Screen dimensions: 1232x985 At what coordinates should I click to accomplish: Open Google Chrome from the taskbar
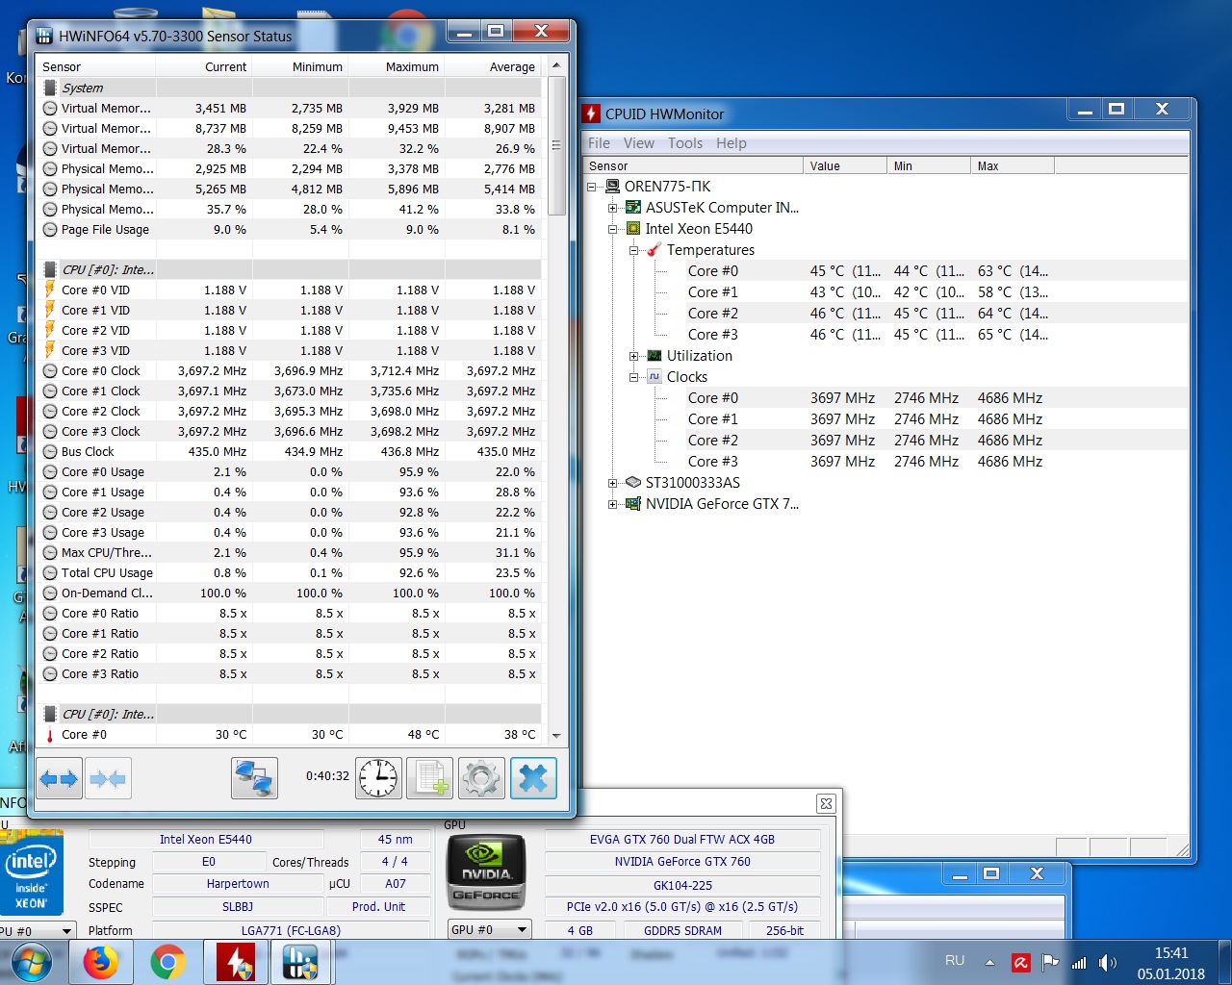[x=167, y=962]
